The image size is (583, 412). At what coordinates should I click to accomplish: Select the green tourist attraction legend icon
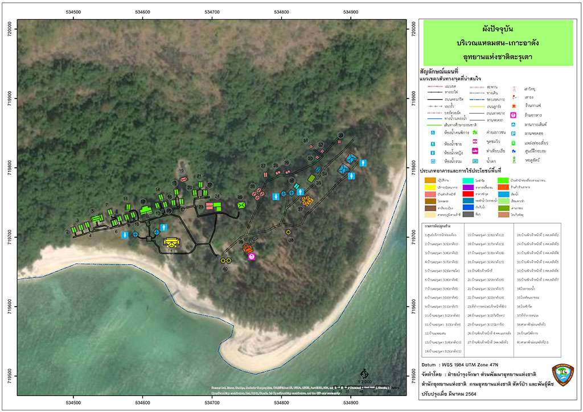click(514, 143)
